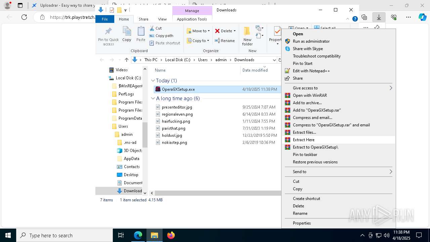Collapse the Today group
The image size is (430, 242).
coord(153,81)
